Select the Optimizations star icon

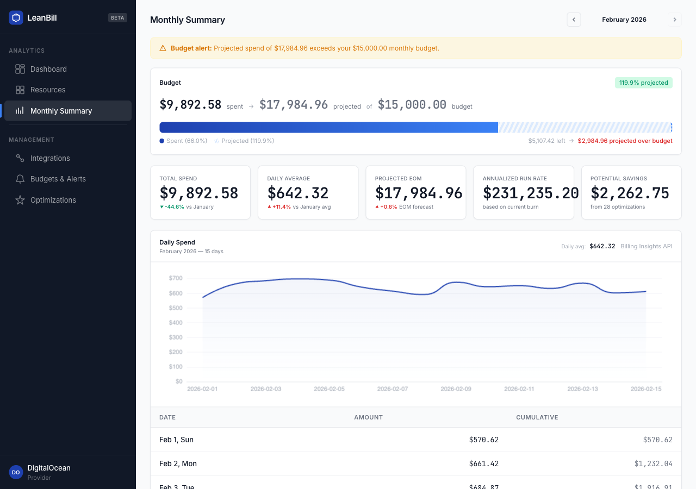(x=20, y=200)
